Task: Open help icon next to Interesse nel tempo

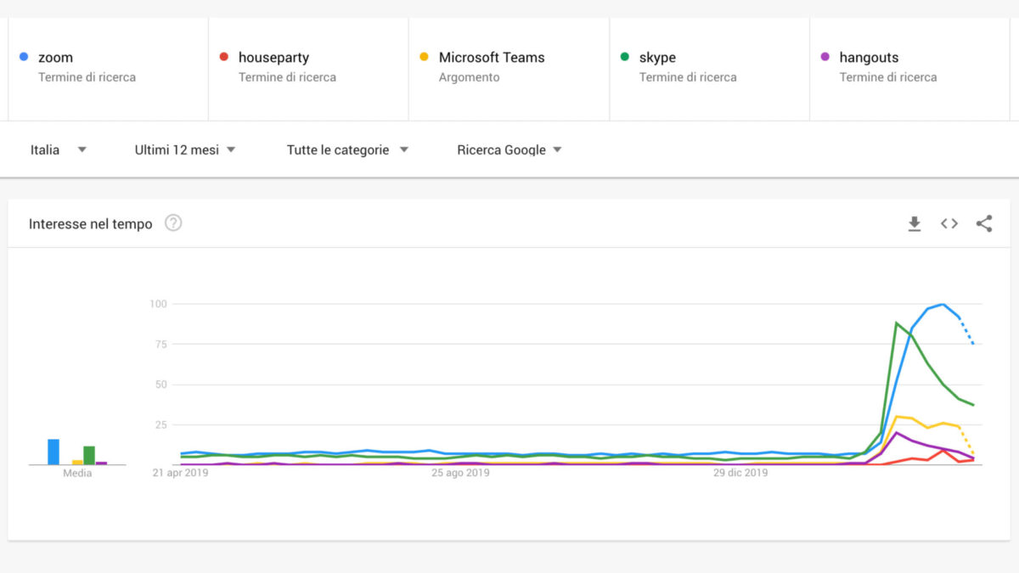Action: (173, 223)
